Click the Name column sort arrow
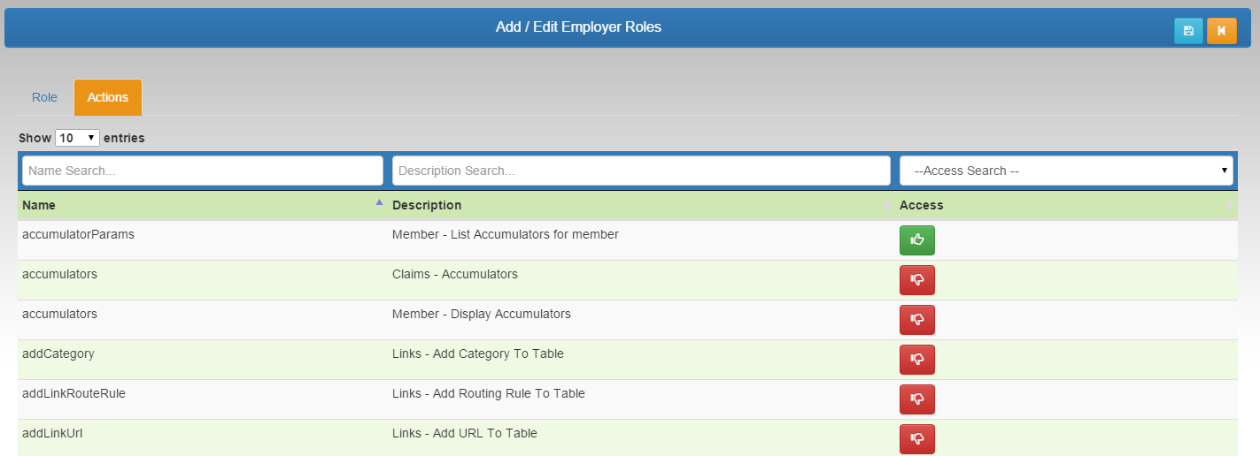Screen dimensions: 1260x456 [x=379, y=203]
